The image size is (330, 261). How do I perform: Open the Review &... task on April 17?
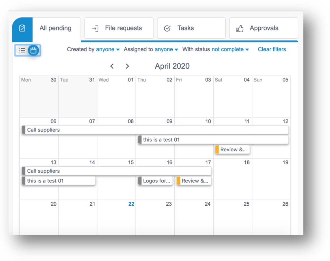click(x=194, y=181)
